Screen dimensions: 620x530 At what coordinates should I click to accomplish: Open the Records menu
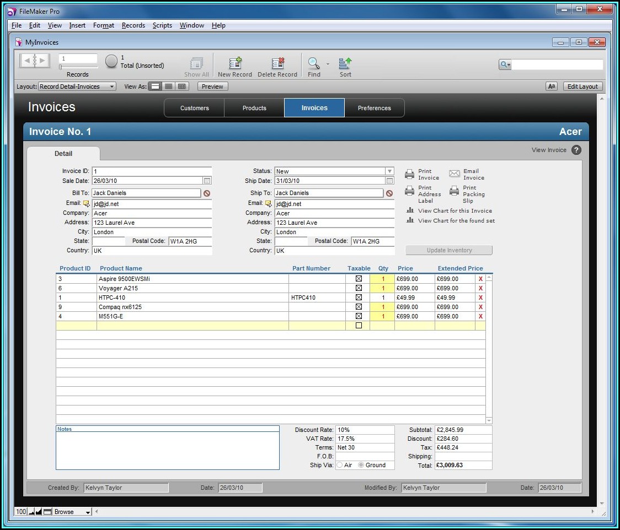133,25
